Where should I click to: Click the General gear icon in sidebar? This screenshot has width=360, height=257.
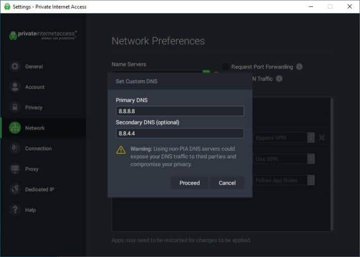(x=15, y=66)
